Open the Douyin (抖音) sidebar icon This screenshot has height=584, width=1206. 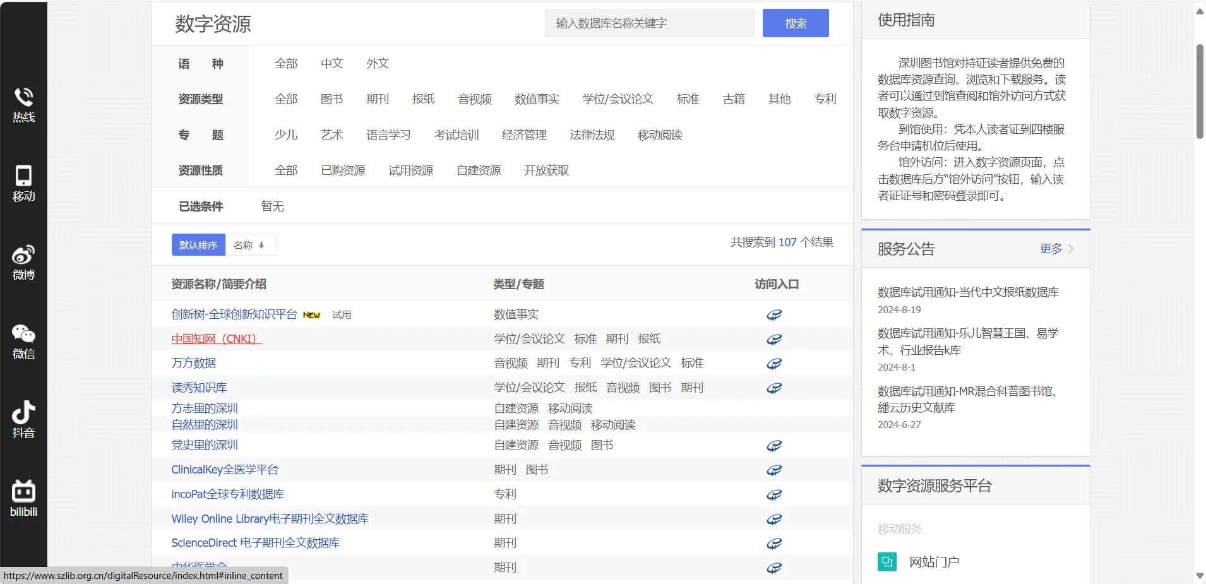pyautogui.click(x=23, y=412)
